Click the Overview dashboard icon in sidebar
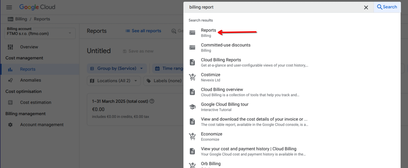Screen dimensions: 408x168 pyautogui.click(x=10, y=47)
